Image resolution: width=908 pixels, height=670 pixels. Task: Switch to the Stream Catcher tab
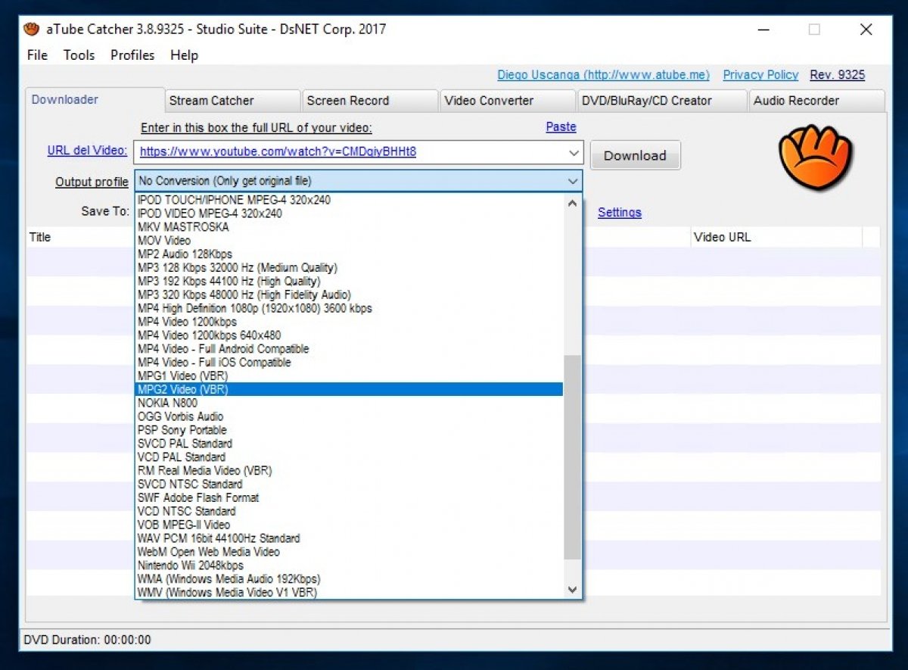[x=232, y=101]
